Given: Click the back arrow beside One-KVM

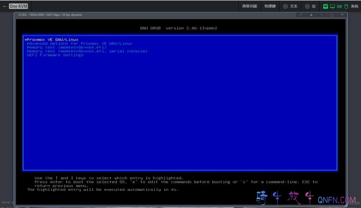Looking at the screenshot, I should (x=5, y=6).
